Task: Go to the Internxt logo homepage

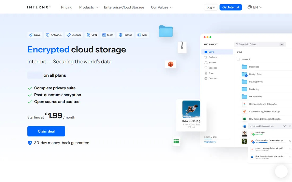Action: [x=39, y=7]
